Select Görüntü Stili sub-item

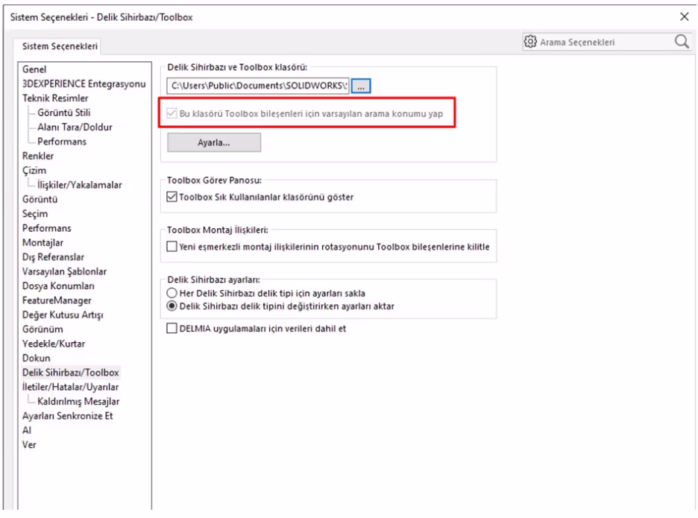click(63, 113)
